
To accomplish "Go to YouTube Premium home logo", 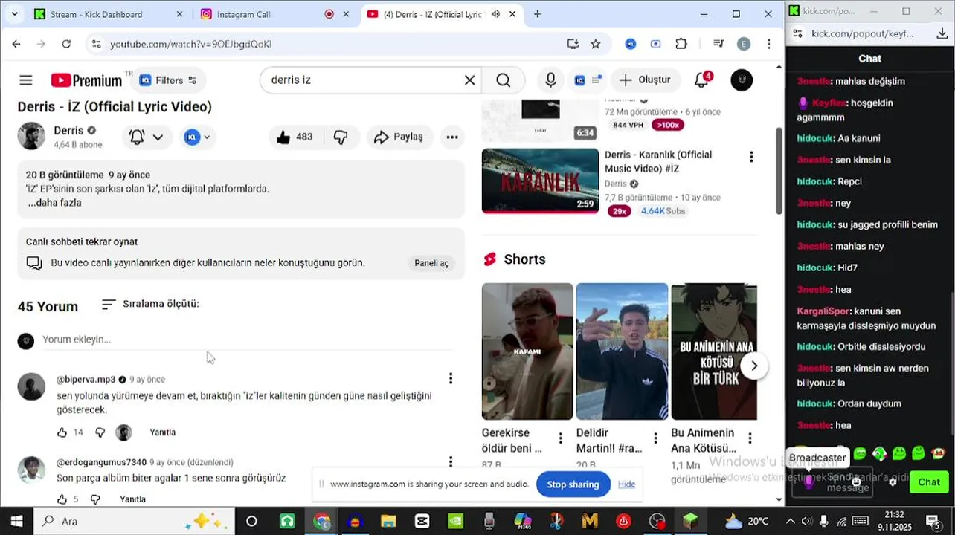I will 86,80.
